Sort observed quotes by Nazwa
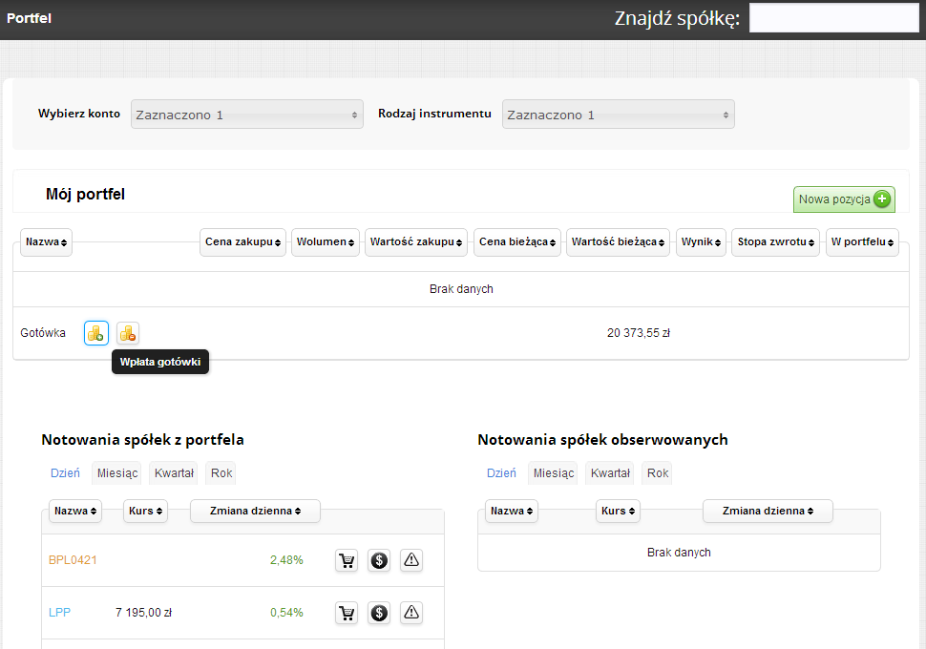Viewport: 926px width, 649px height. pyautogui.click(x=512, y=512)
